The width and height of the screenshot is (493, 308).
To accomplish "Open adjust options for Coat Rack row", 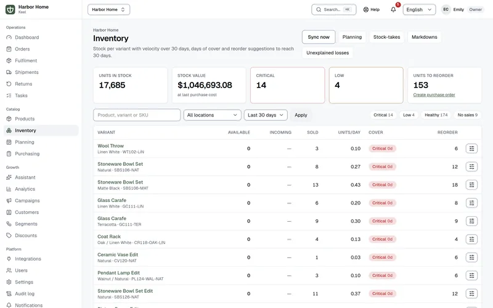I will point(471,240).
